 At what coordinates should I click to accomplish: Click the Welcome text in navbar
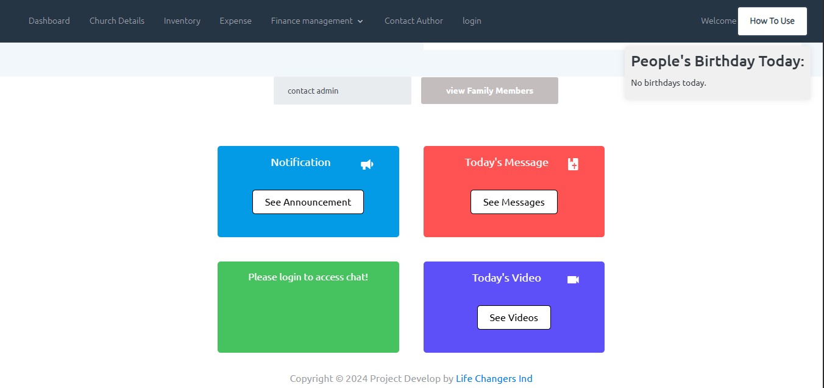pyautogui.click(x=718, y=21)
